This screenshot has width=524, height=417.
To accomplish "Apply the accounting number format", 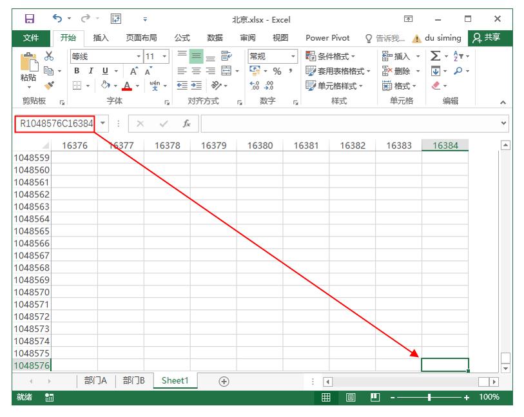I will coord(255,71).
